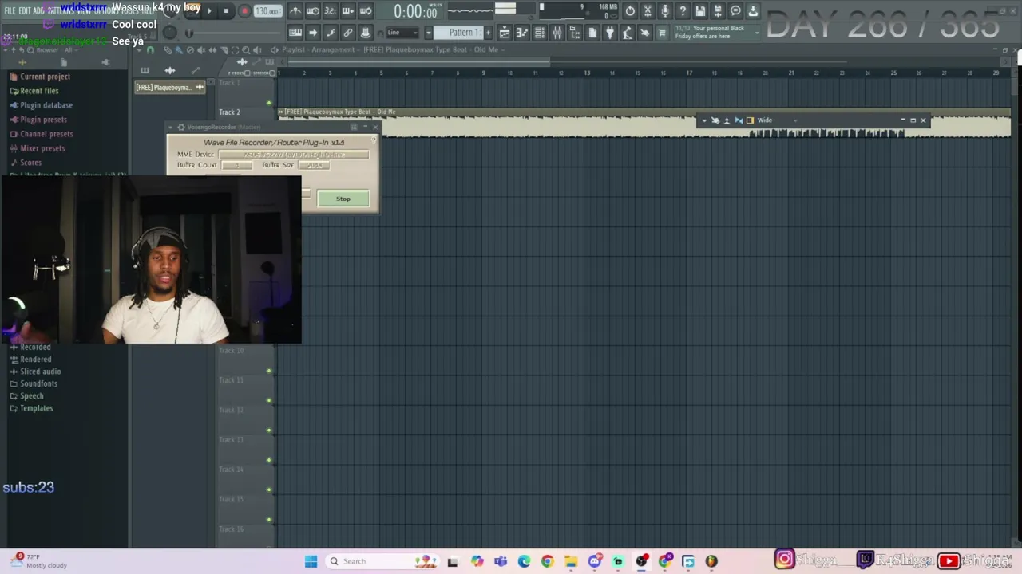Click the plus button next to Pattern 1
Image resolution: width=1022 pixels, height=574 pixels.
point(489,33)
